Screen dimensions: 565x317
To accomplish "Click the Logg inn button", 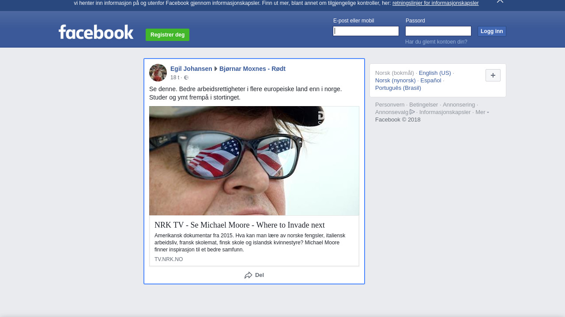I will click(x=492, y=31).
